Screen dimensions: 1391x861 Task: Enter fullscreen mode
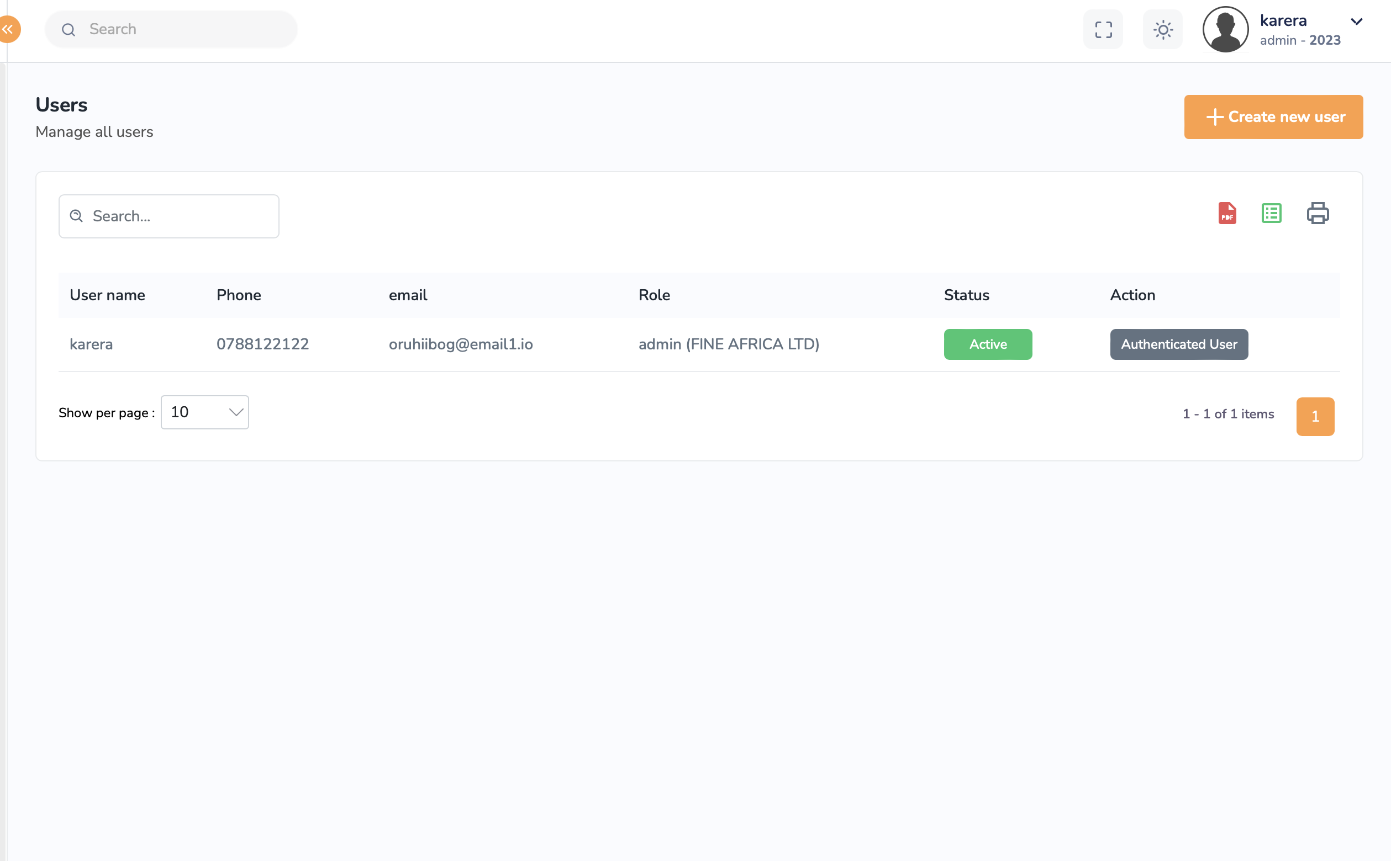pyautogui.click(x=1103, y=30)
